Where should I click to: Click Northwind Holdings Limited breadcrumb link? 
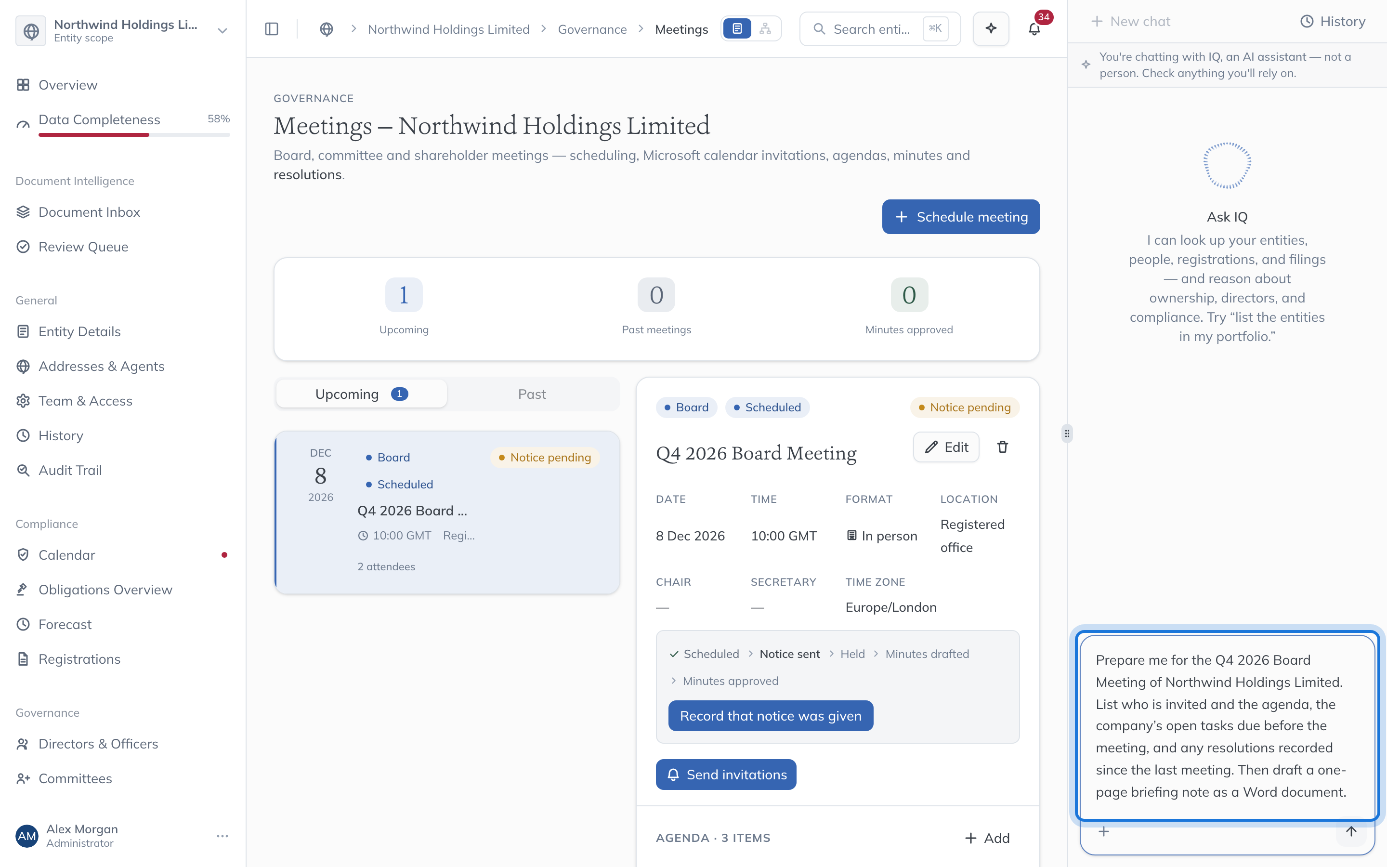448,29
